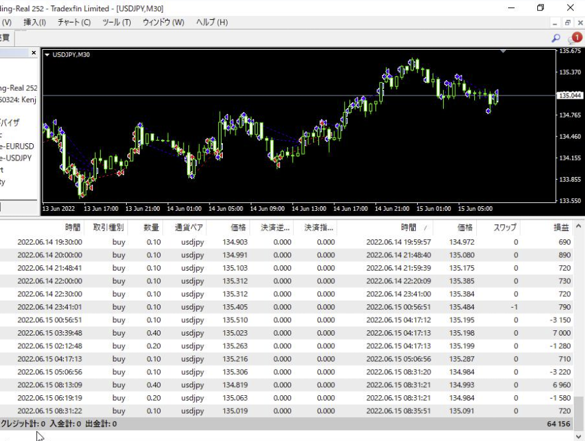Sort by the スワップ column header

pyautogui.click(x=505, y=227)
